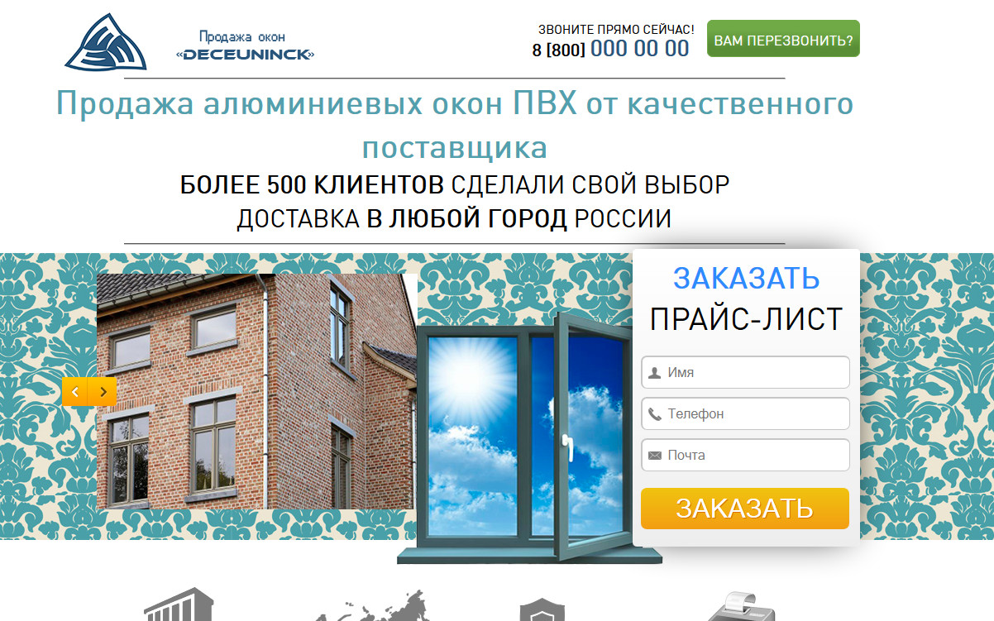Click the brick house slider photo

click(x=256, y=391)
